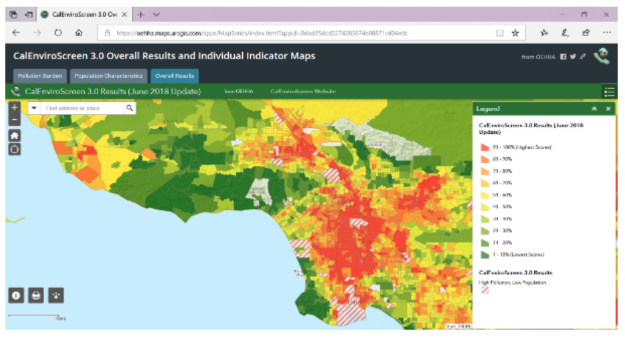Open the Population Characteristics tab

coord(108,76)
